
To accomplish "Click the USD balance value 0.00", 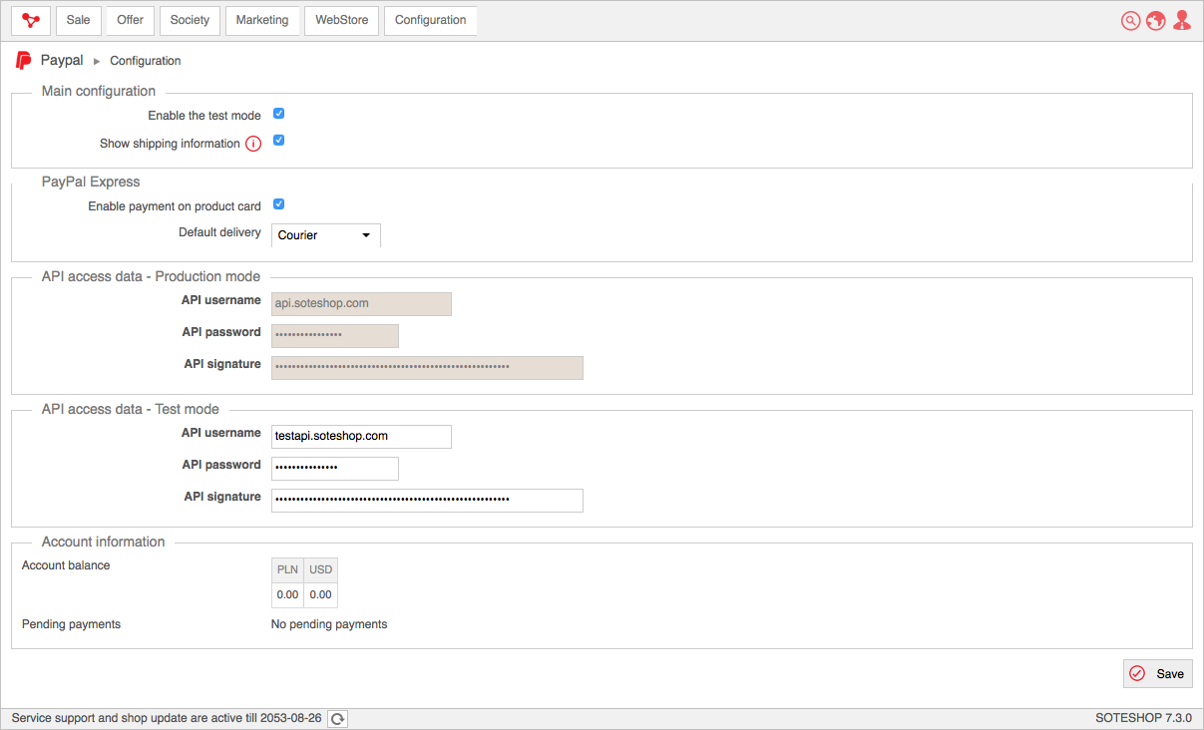I will coord(320,595).
